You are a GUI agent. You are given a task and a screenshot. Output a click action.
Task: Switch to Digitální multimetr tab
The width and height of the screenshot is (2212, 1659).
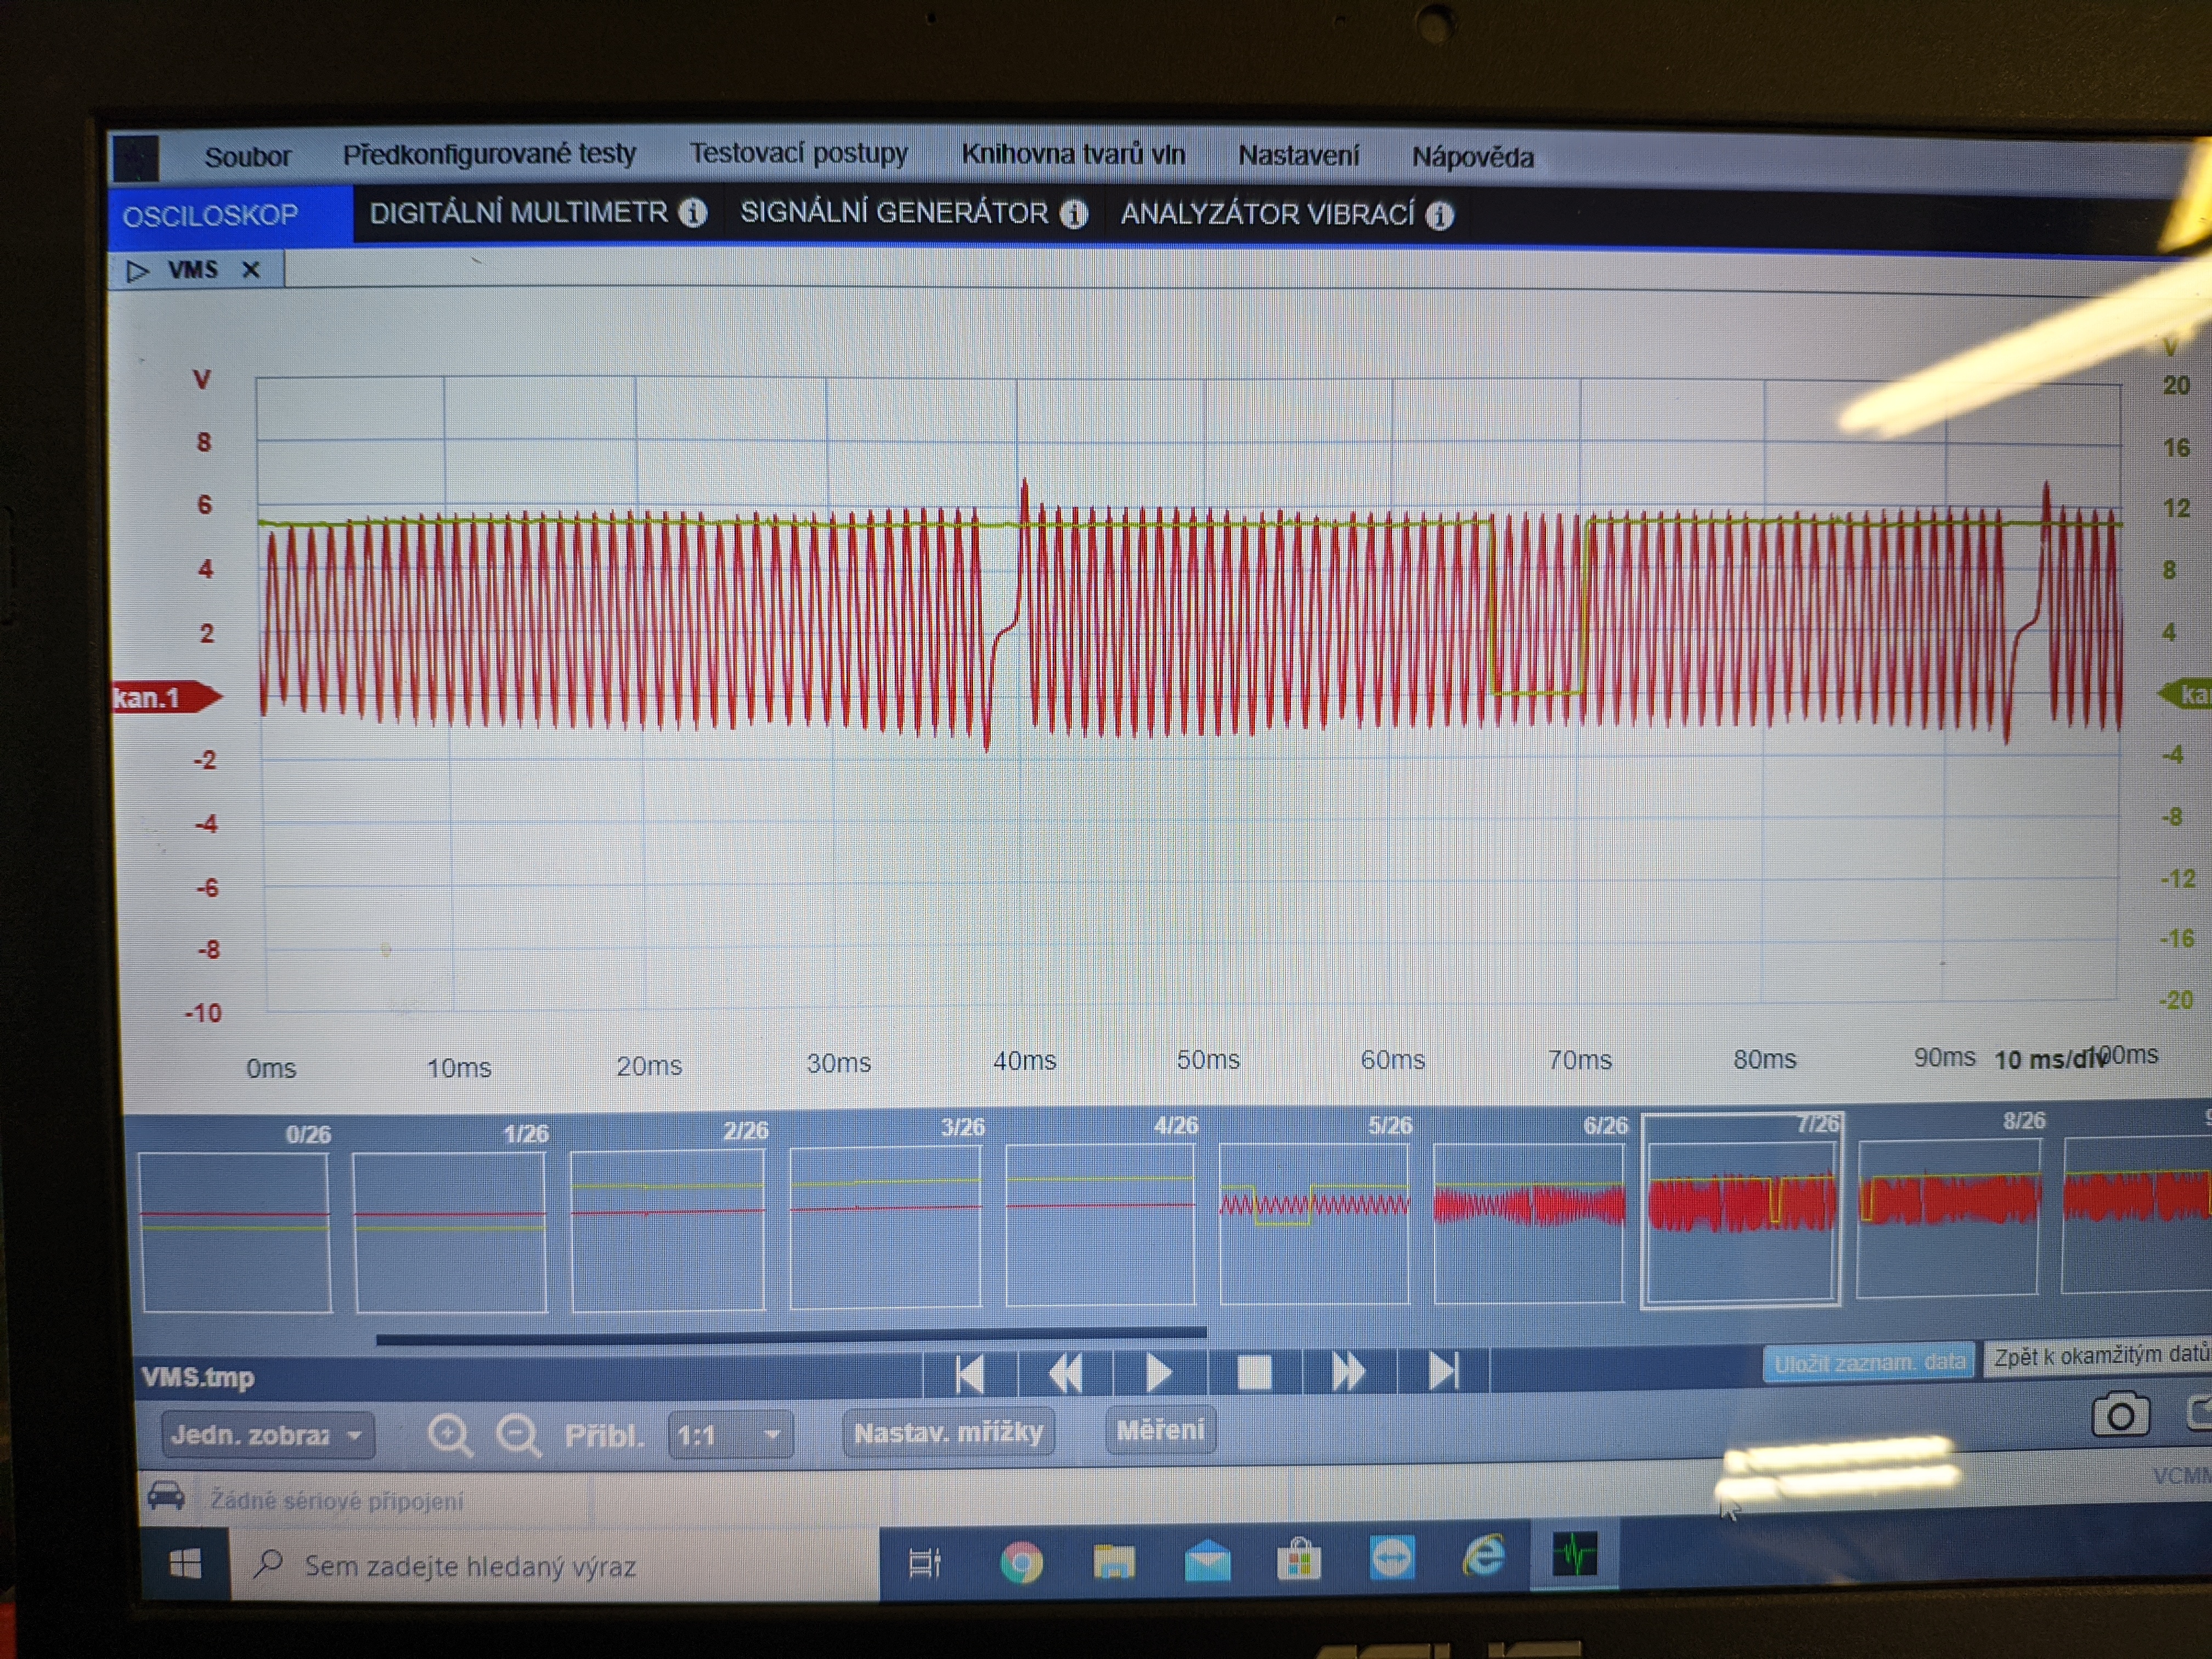click(x=518, y=213)
